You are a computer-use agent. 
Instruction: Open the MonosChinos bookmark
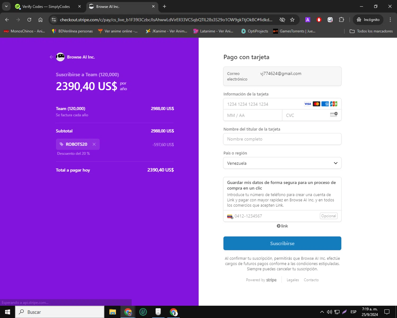[24, 31]
